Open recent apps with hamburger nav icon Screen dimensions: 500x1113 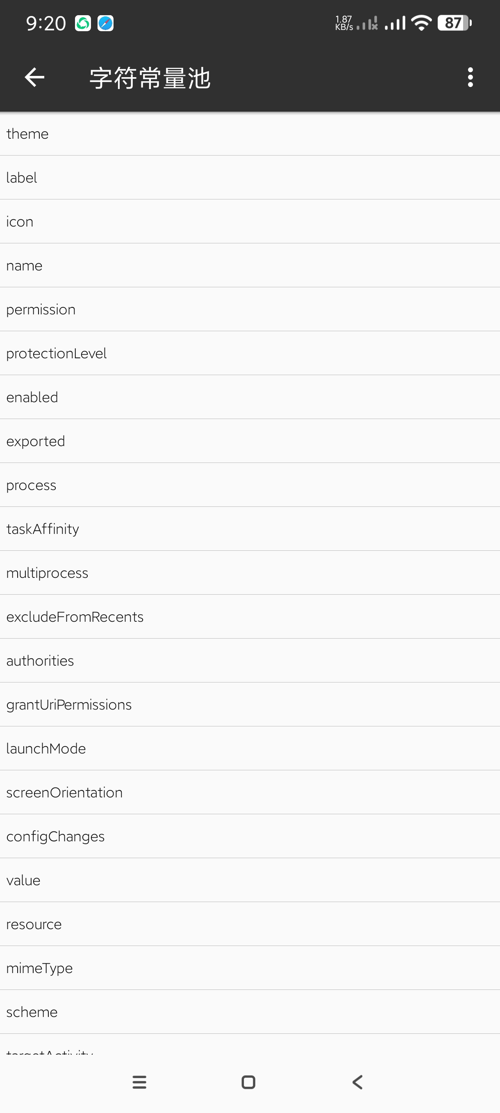click(139, 1082)
